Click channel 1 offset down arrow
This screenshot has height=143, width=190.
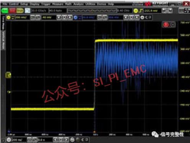tap(59, 17)
